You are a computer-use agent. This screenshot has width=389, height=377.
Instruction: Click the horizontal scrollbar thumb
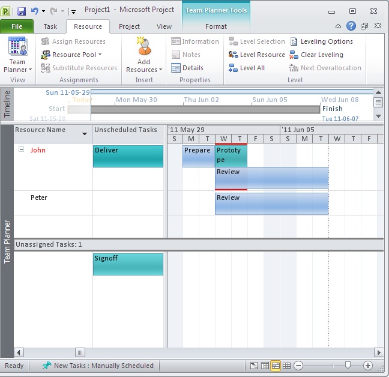[x=80, y=352]
